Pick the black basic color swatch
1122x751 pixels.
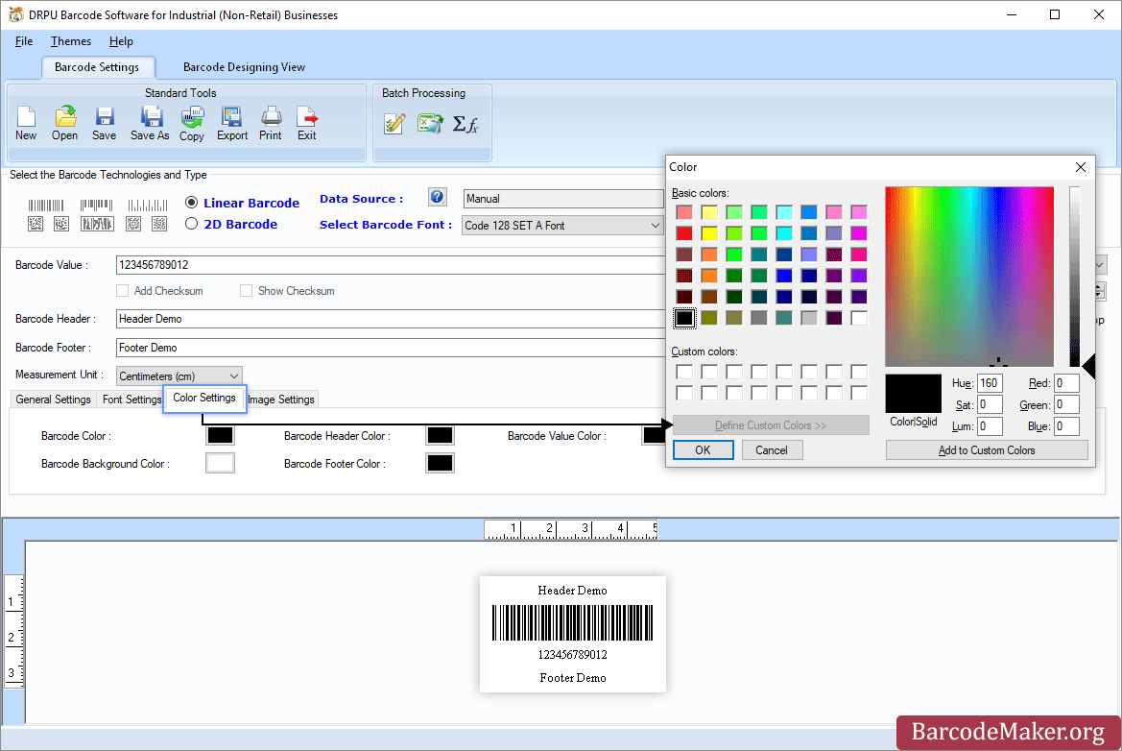click(x=684, y=318)
